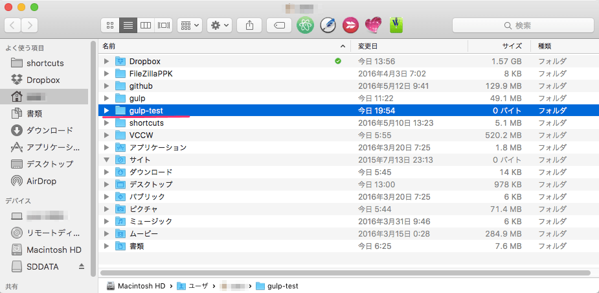Expand the gulp folder
The height and width of the screenshot is (293, 599).
coord(107,99)
